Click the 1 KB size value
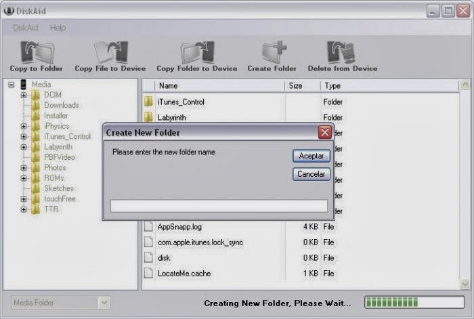Image resolution: width=474 pixels, height=319 pixels. [x=310, y=274]
